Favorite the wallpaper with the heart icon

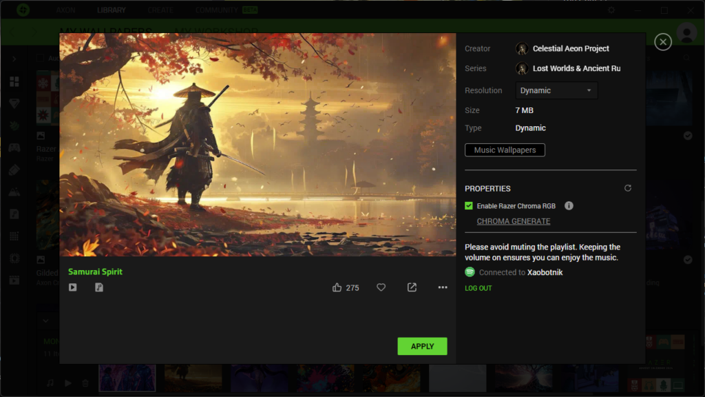[381, 287]
